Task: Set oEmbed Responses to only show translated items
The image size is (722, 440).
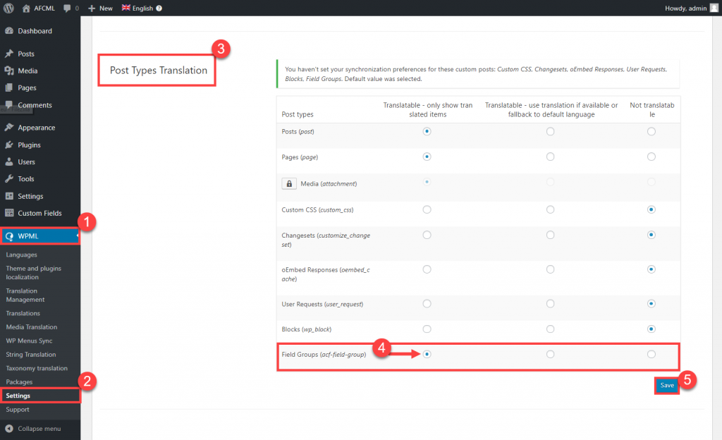Action: (427, 269)
